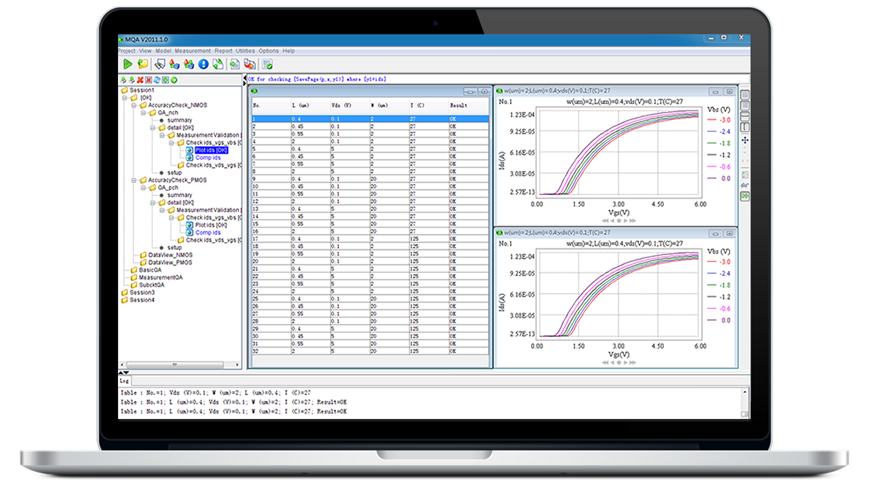Collapse the AccuracyCheck_NMOS tree node

[x=134, y=105]
